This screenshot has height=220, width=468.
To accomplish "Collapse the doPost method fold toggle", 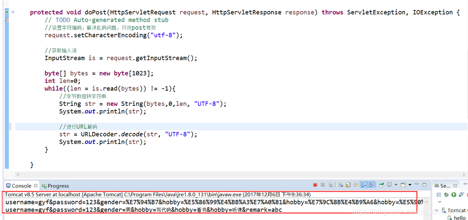I will [x=13, y=12].
